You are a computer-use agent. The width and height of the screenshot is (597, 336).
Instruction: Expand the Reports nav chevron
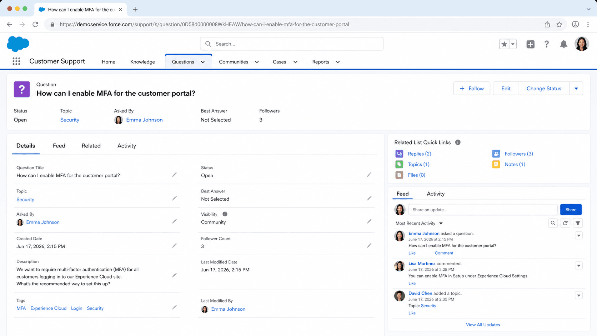[337, 62]
